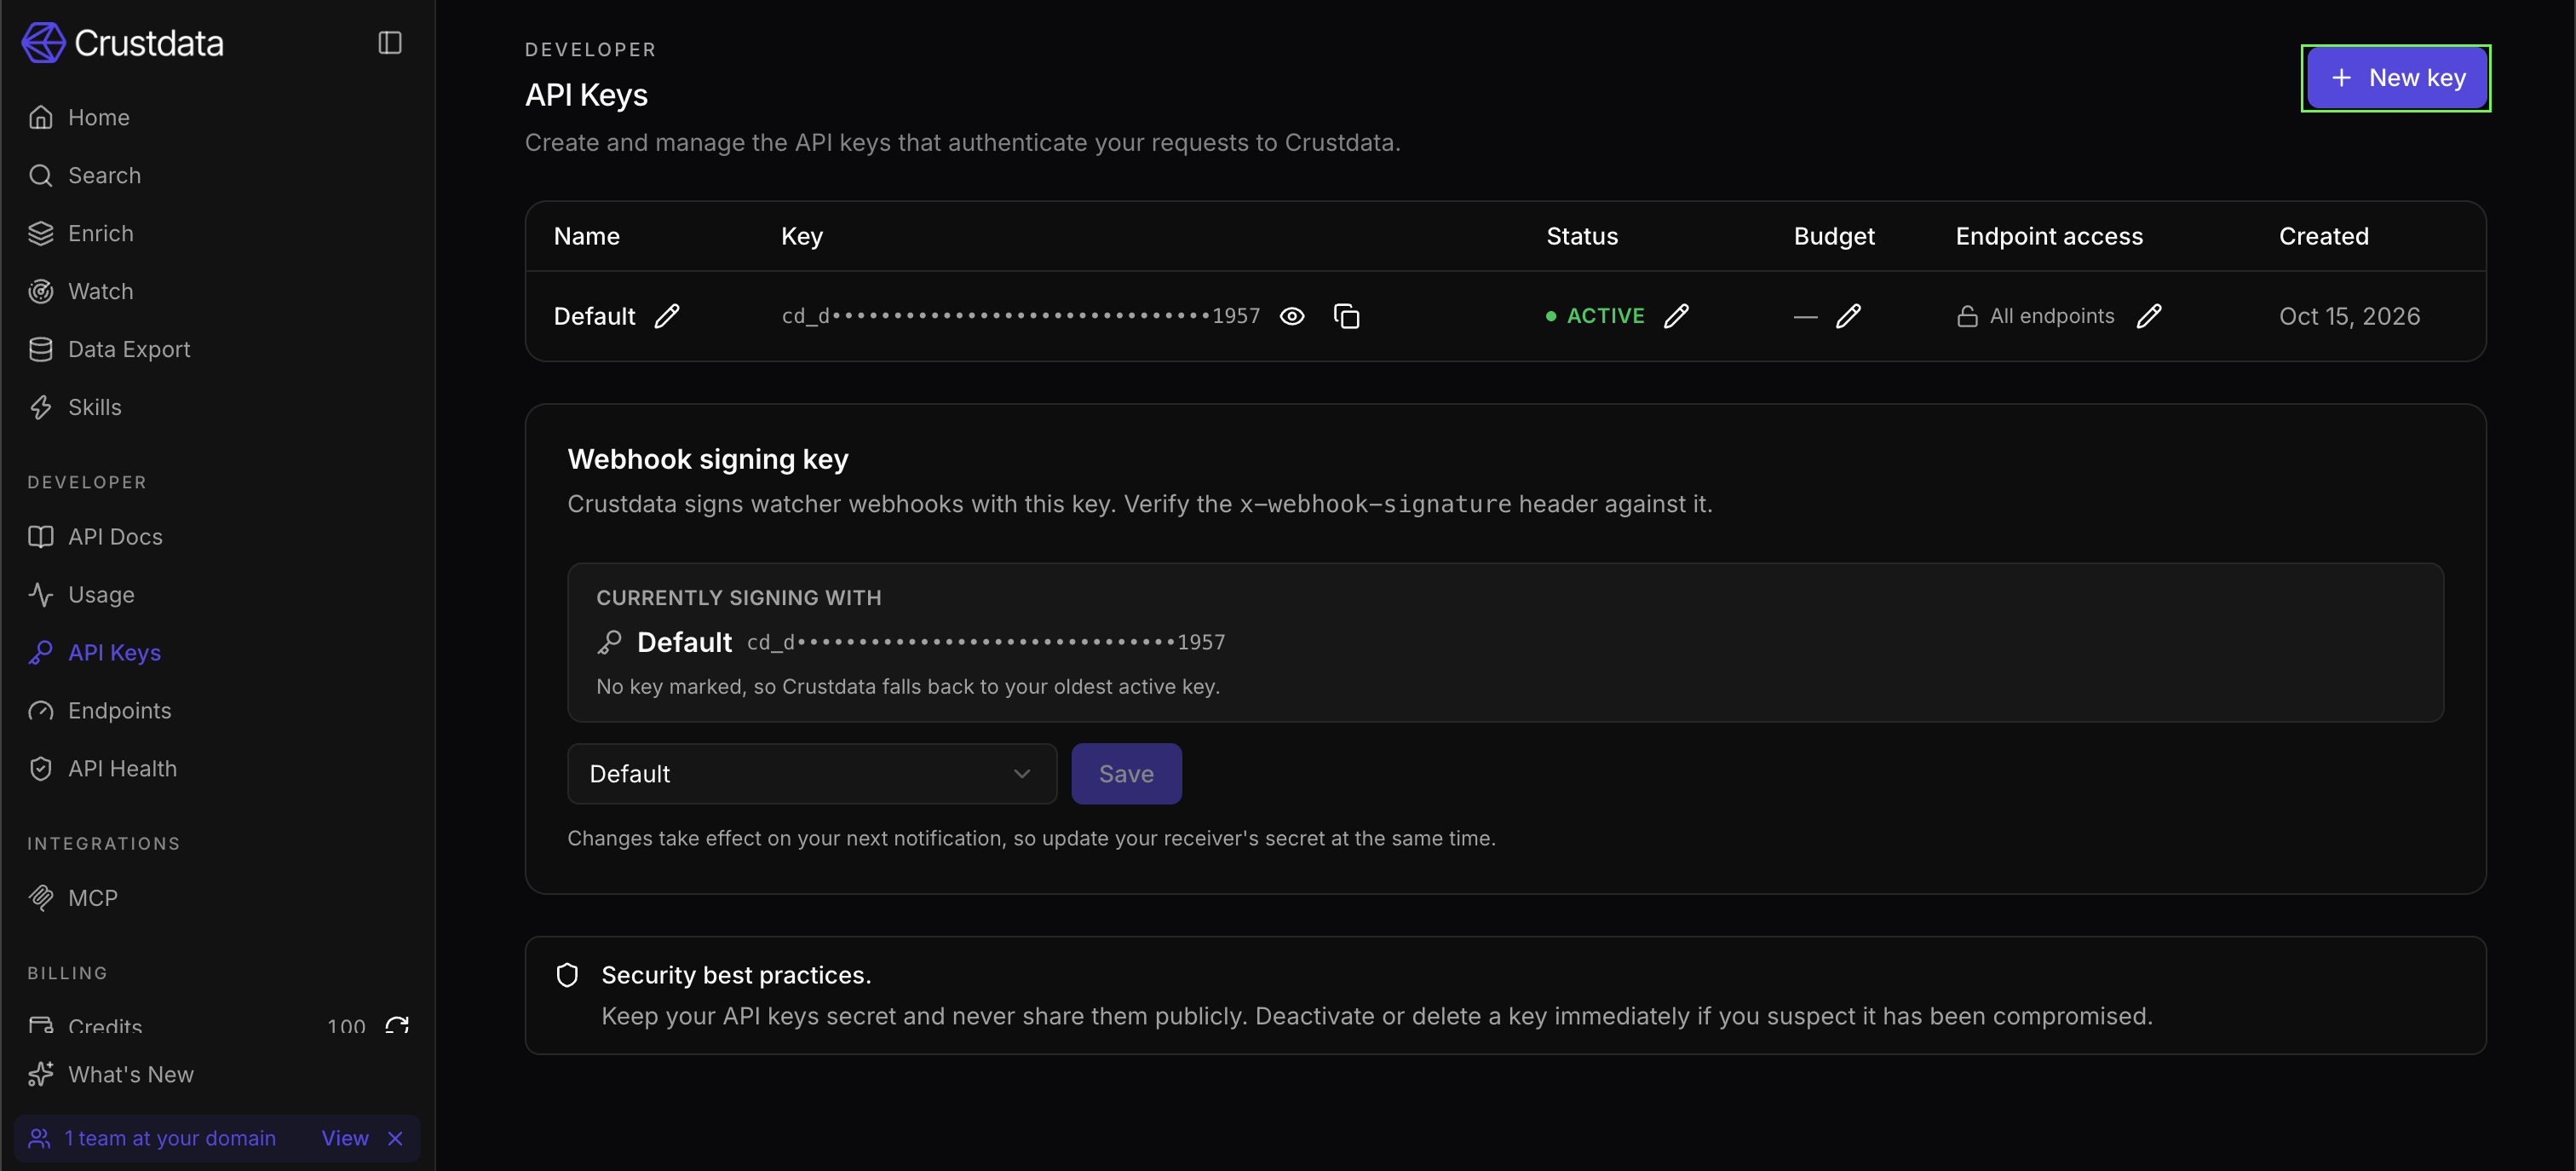Viewport: 2576px width, 1171px height.
Task: Click the What's New sparkle icon
Action: point(41,1074)
